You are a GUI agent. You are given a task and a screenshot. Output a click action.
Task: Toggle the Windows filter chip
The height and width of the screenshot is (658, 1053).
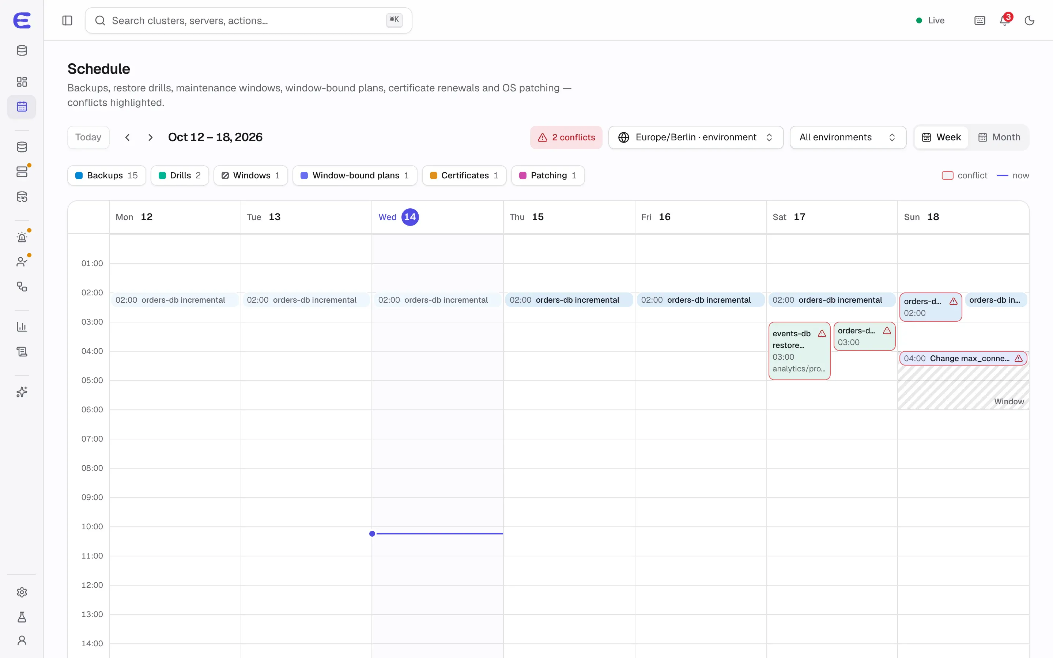pos(250,175)
